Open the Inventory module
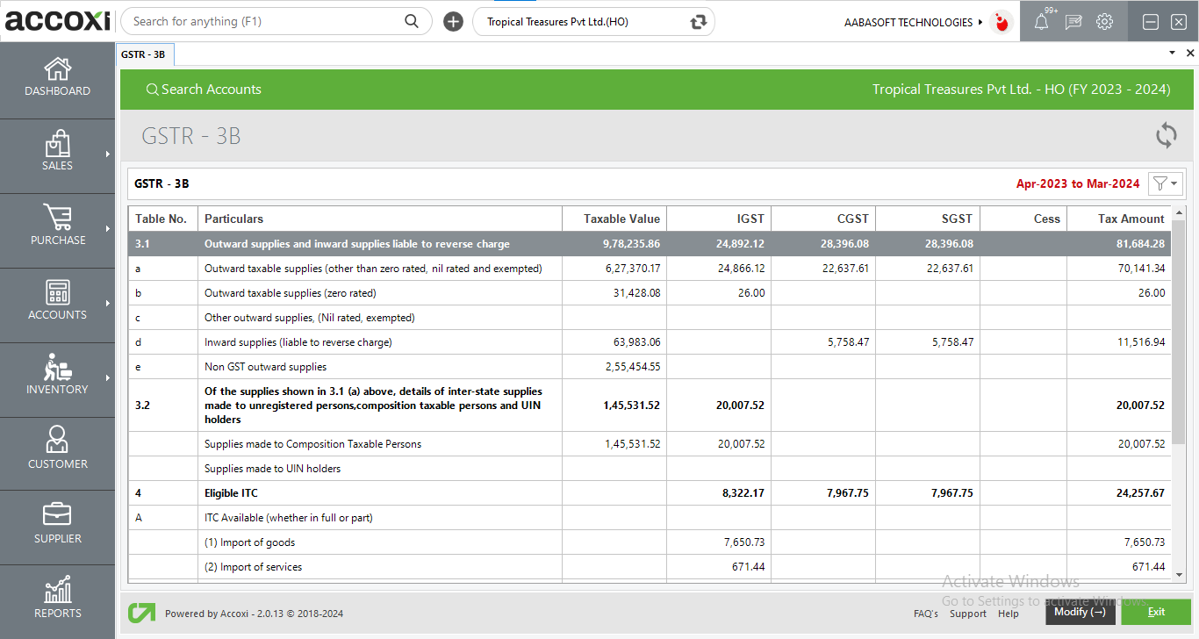Screen dimensions: 1199x639 57,377
